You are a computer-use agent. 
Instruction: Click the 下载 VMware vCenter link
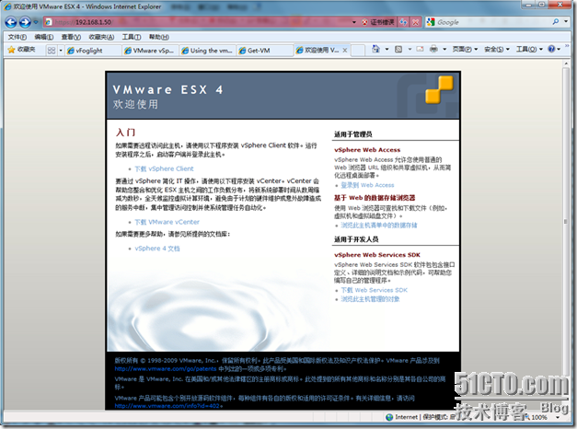167,222
